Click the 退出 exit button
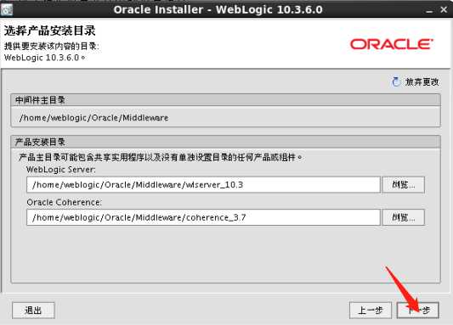This screenshot has height=325, width=453. (33, 311)
